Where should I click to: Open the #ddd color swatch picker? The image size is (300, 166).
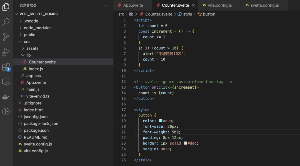point(185,143)
